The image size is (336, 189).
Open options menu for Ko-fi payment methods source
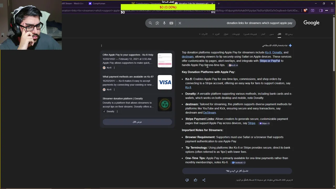point(114,90)
